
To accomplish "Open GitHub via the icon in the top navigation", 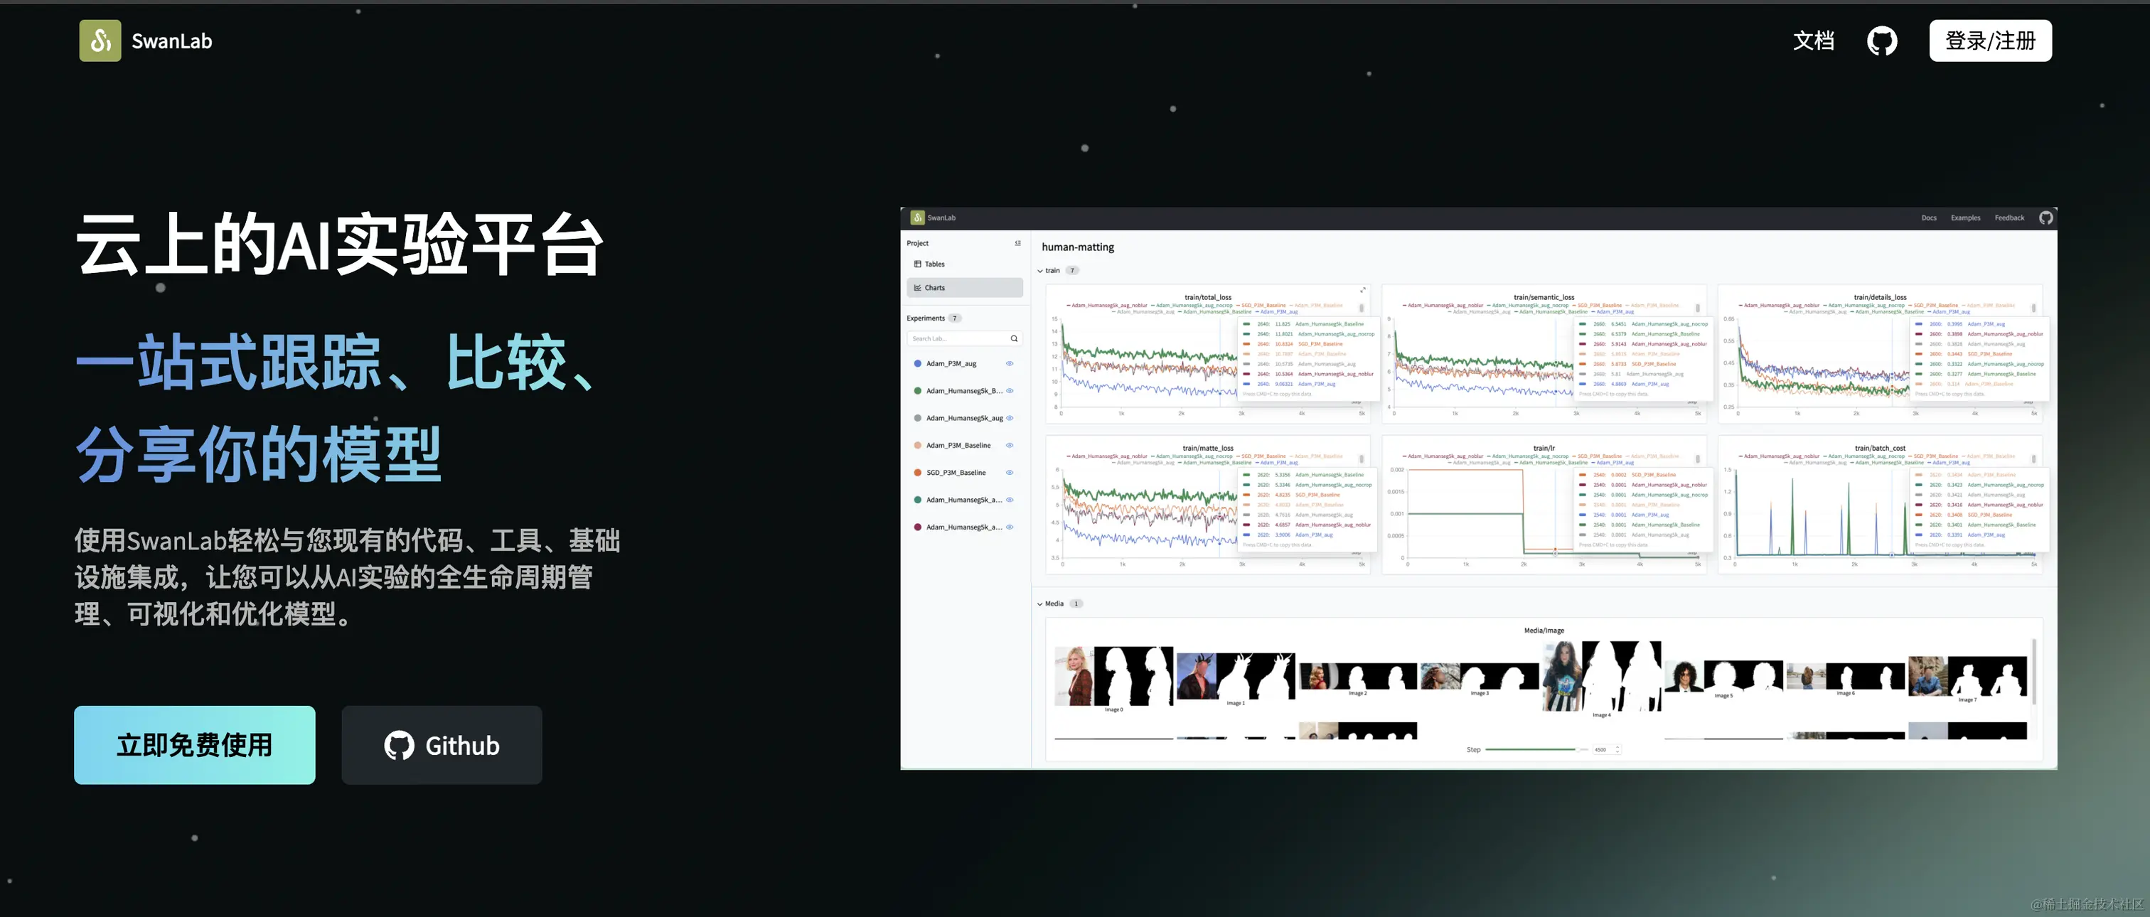I will tap(1882, 40).
